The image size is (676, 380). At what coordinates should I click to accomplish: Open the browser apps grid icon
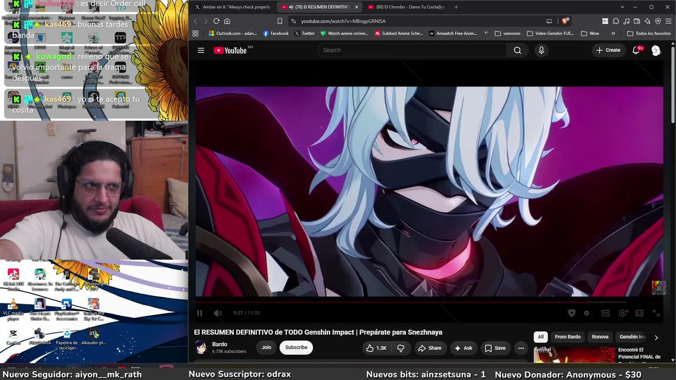pos(195,33)
